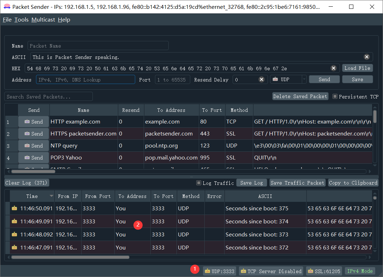Select row number 3 header in saved packets
This screenshot has width=383, height=277.
(x=12, y=146)
